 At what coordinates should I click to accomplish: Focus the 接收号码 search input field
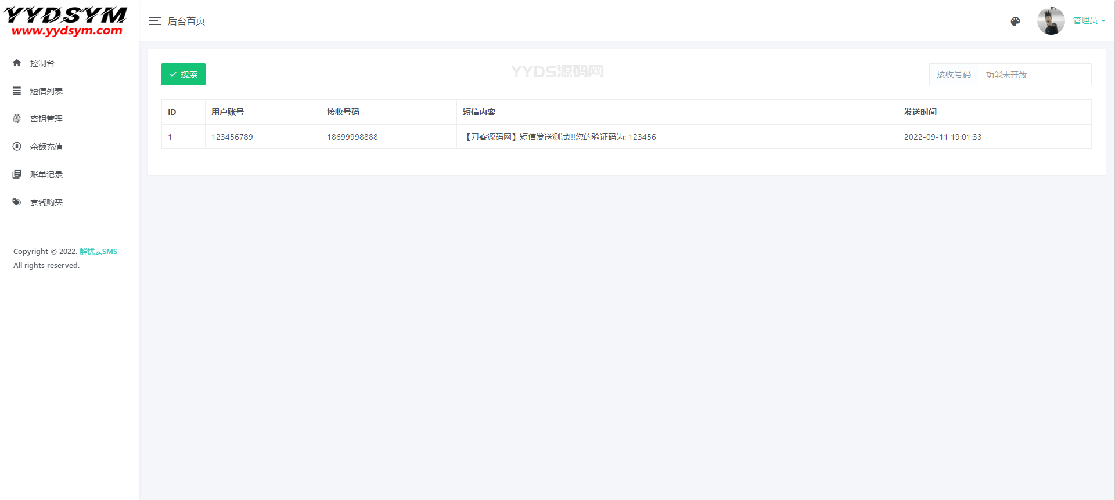(1034, 75)
